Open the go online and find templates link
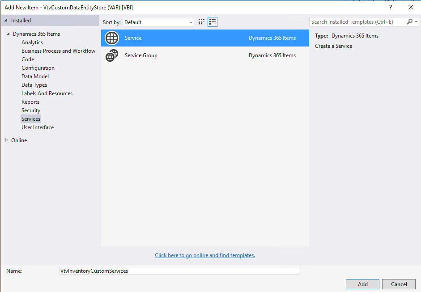Viewport: 421px width, 292px height. [x=205, y=255]
